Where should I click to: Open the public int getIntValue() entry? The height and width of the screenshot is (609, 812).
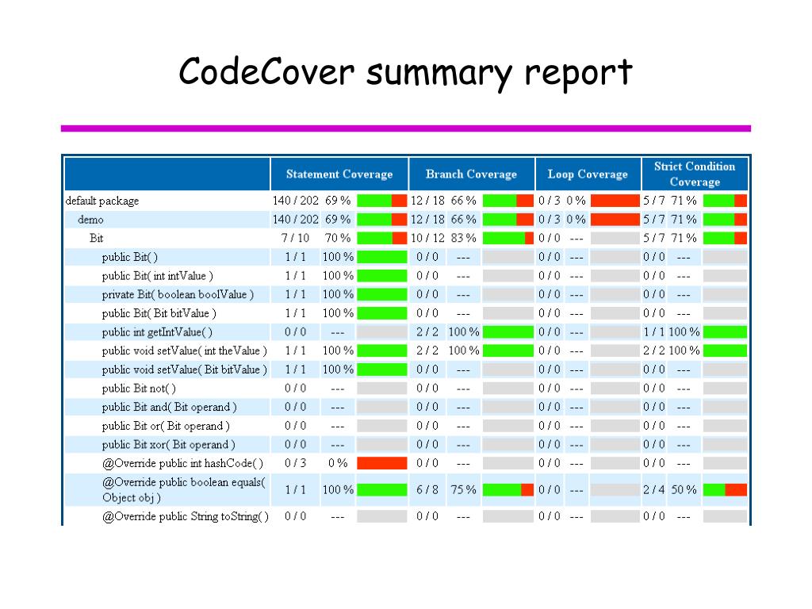click(157, 332)
